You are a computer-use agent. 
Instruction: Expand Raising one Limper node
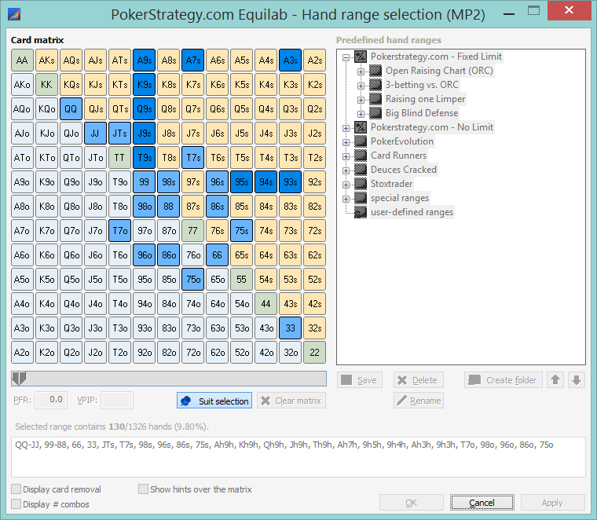click(361, 100)
